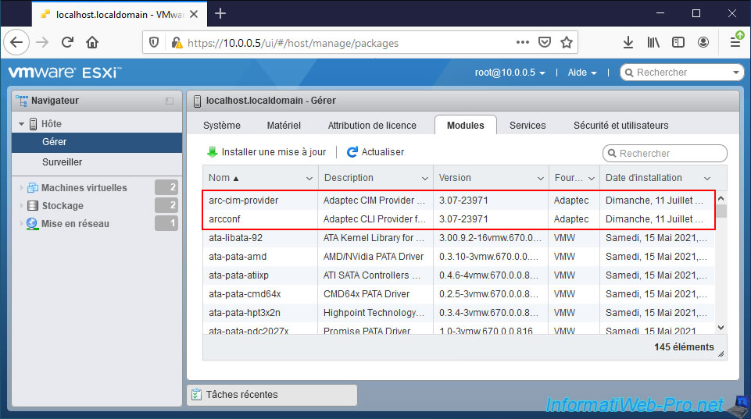The width and height of the screenshot is (751, 419).
Task: Minimize the Navigateur panel icon
Action: click(x=170, y=101)
